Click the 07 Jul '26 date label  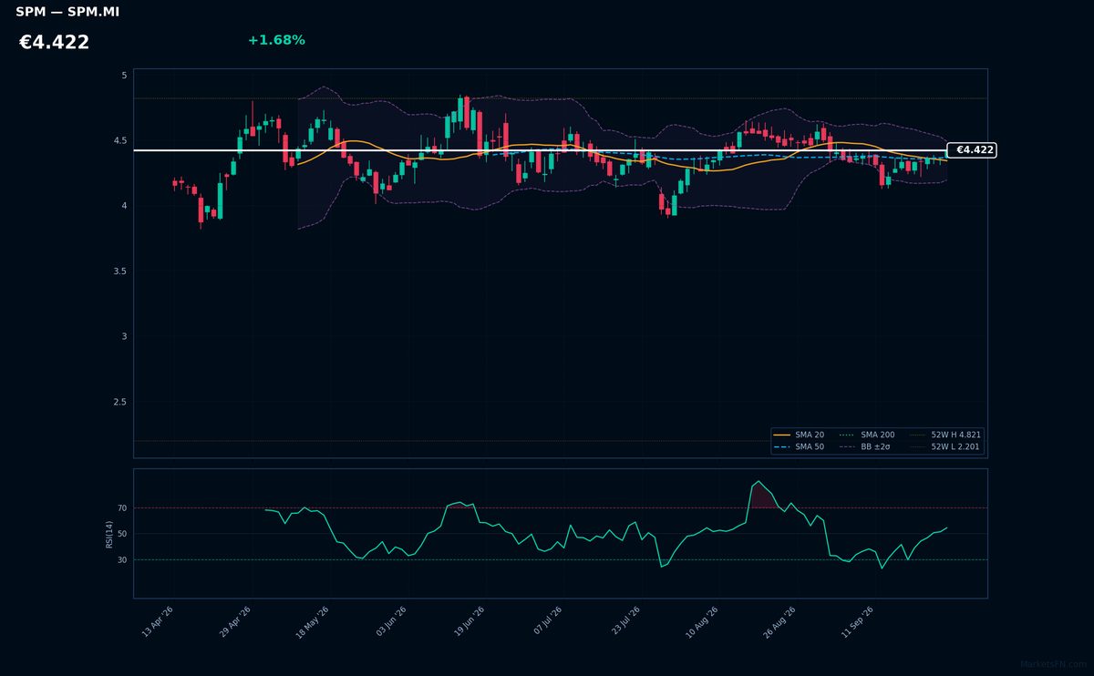[x=547, y=621]
